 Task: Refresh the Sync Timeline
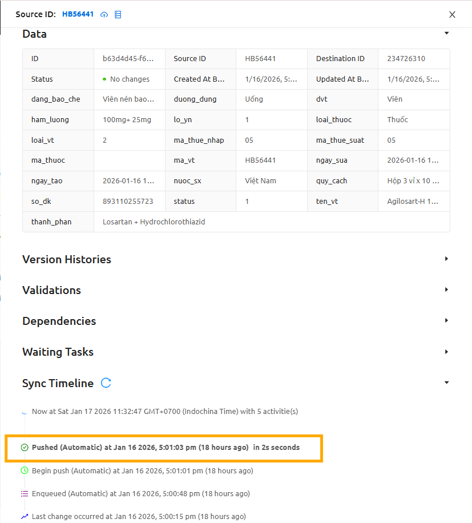pos(106,383)
